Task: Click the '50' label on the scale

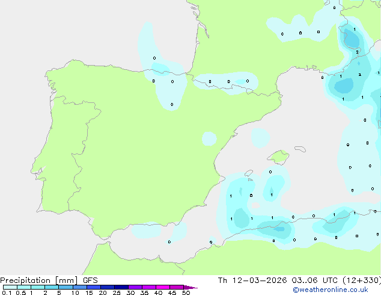Action: tap(186, 293)
